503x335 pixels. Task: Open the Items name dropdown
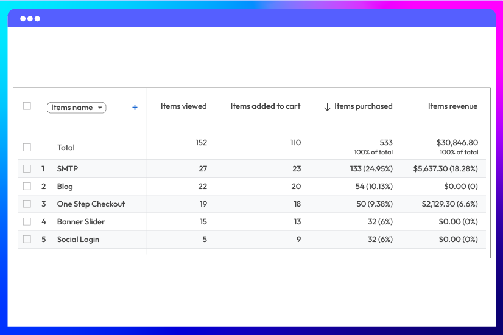[x=76, y=108]
